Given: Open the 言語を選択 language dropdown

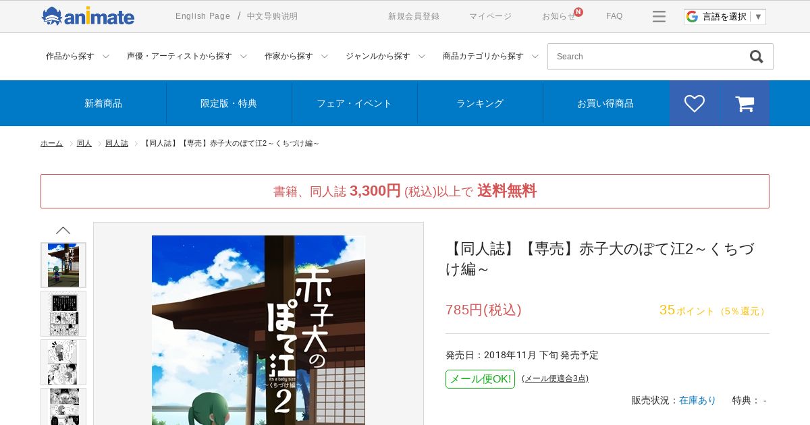Looking at the screenshot, I should coord(725,17).
